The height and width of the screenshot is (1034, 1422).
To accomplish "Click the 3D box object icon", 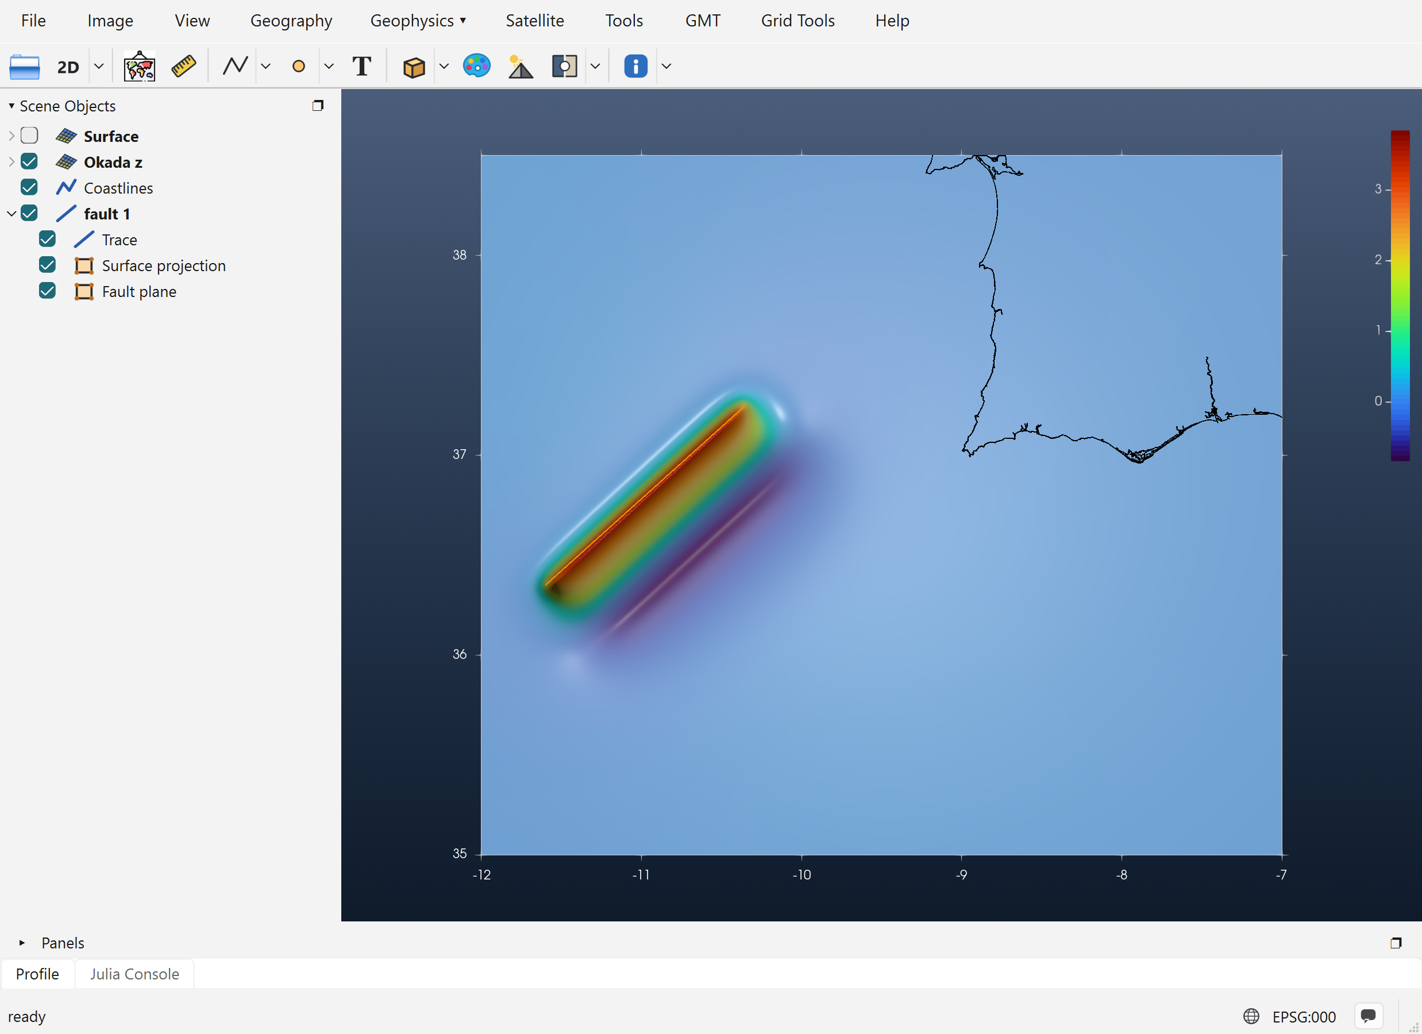I will point(414,67).
